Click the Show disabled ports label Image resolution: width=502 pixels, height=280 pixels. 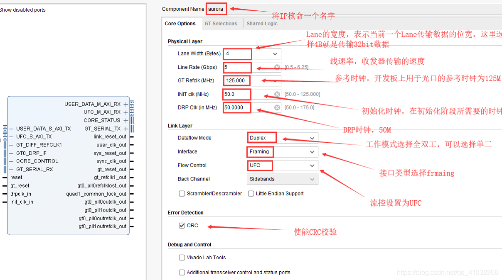coord(22,10)
